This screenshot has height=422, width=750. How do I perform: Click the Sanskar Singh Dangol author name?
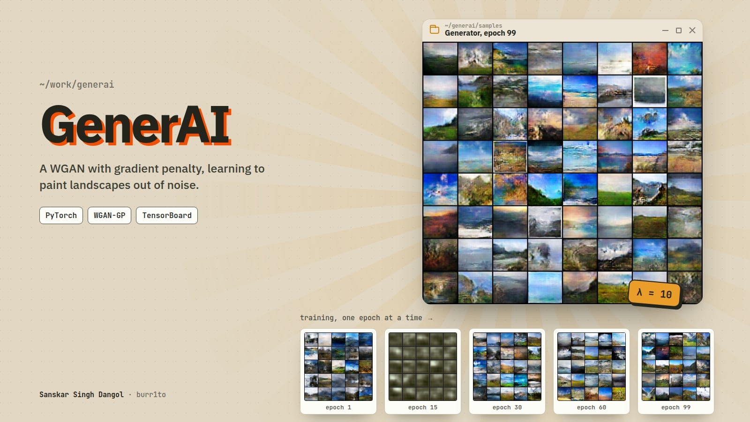click(82, 394)
